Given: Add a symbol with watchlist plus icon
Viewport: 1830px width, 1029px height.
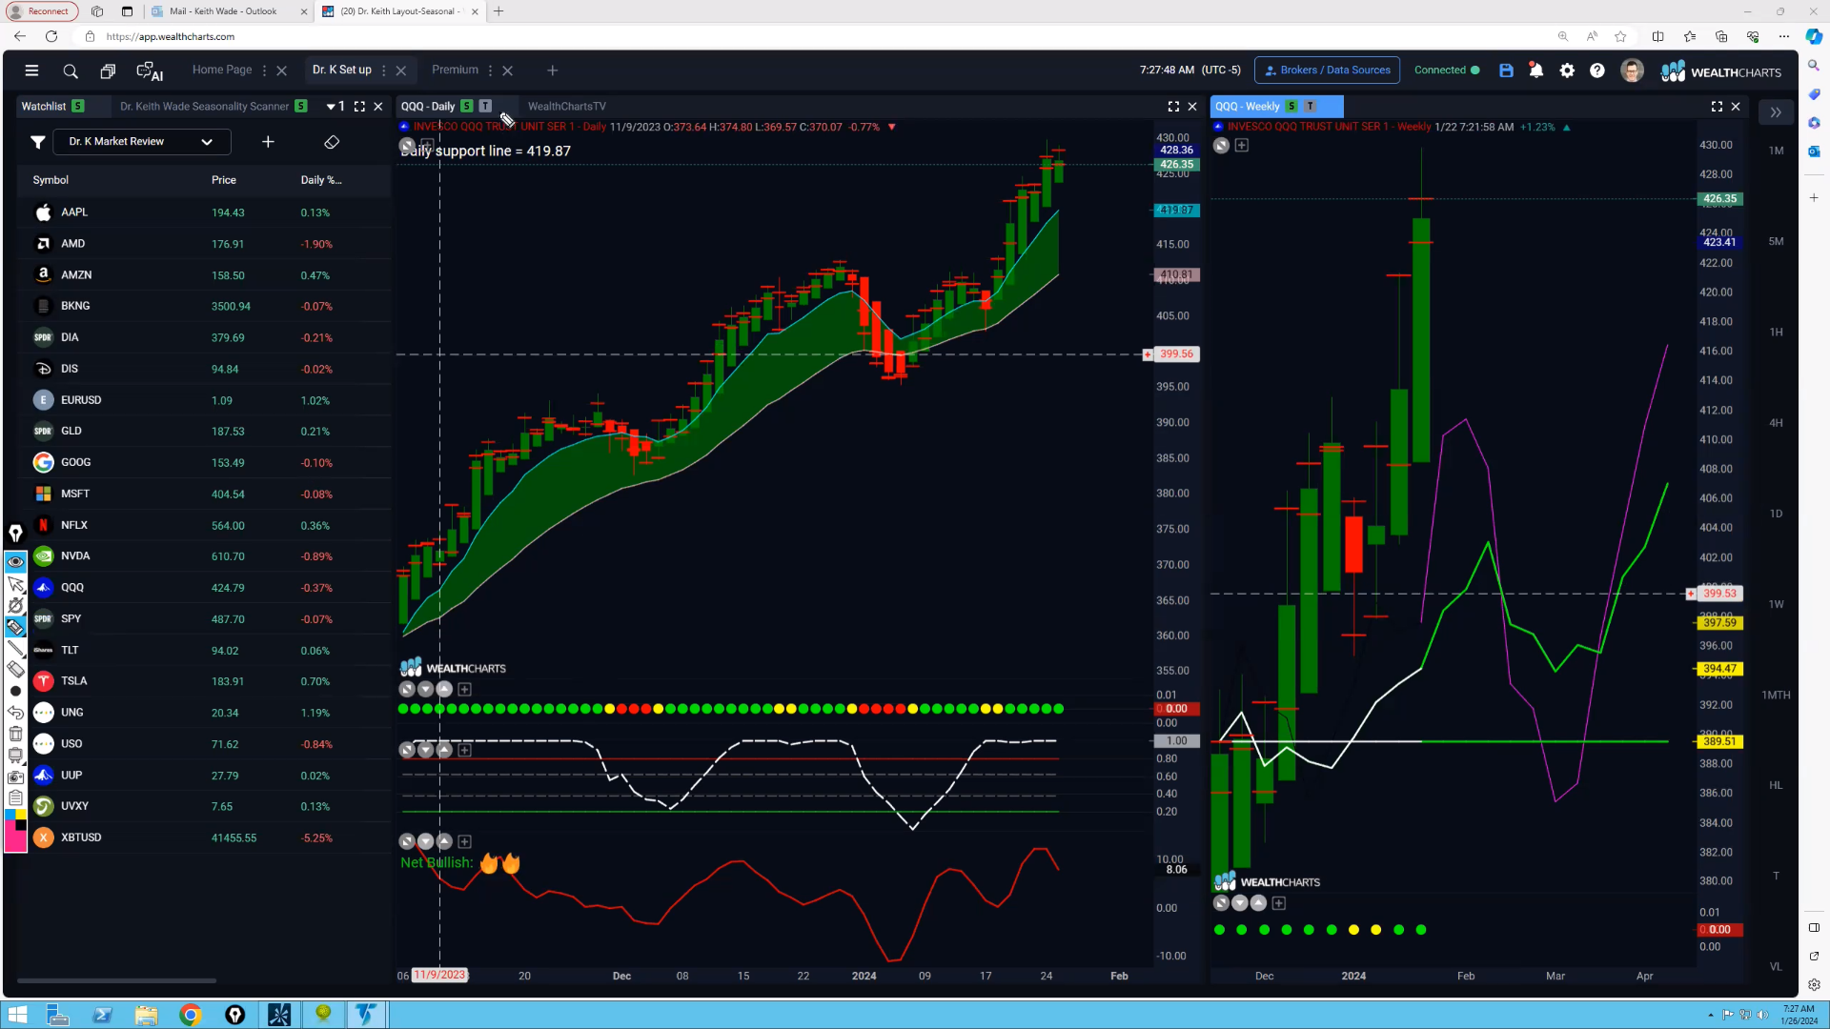Looking at the screenshot, I should [x=268, y=142].
